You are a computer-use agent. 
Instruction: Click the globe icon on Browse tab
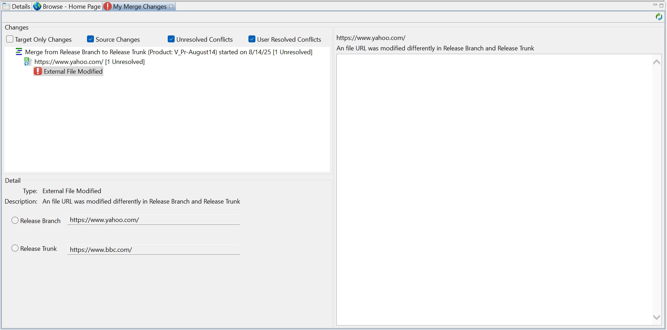point(37,6)
